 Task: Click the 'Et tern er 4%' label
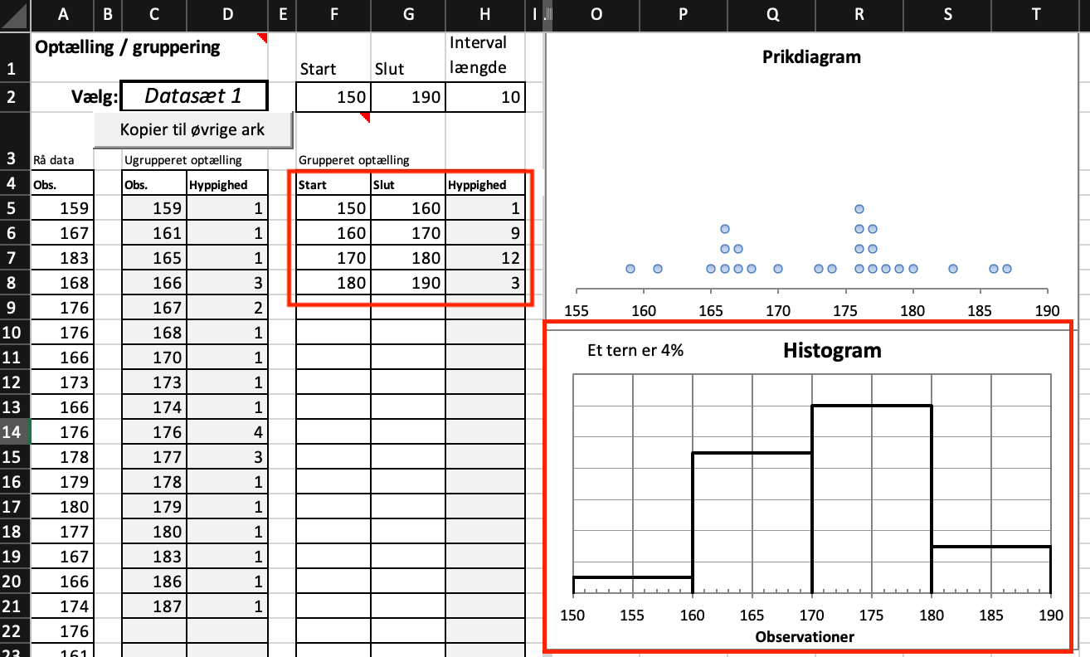click(635, 350)
